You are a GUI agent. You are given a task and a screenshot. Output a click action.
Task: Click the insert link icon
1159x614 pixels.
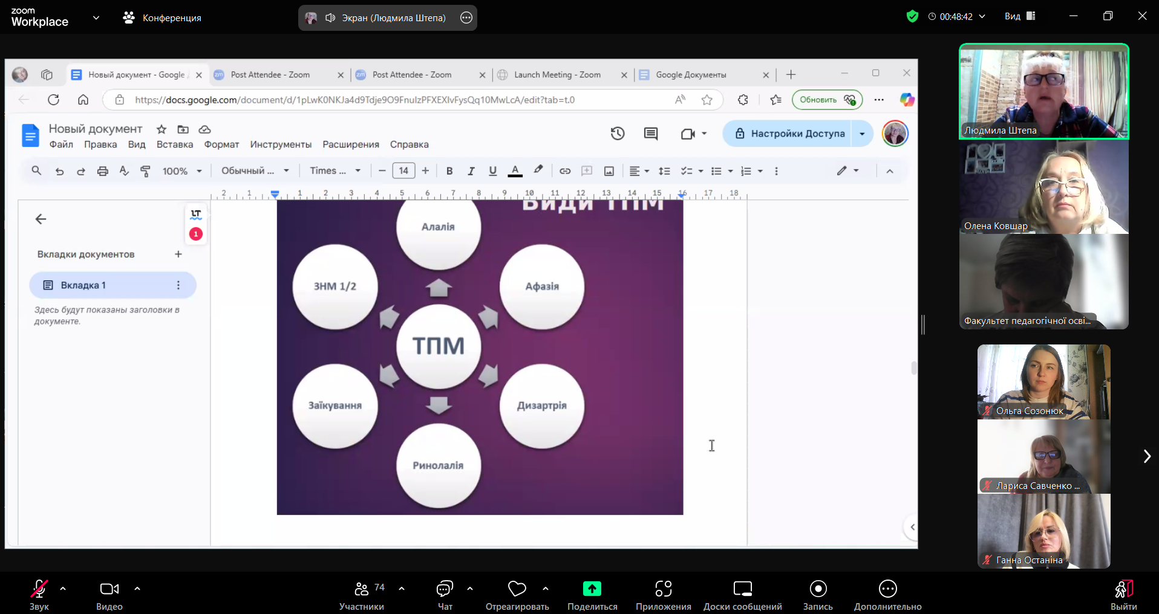tap(564, 171)
